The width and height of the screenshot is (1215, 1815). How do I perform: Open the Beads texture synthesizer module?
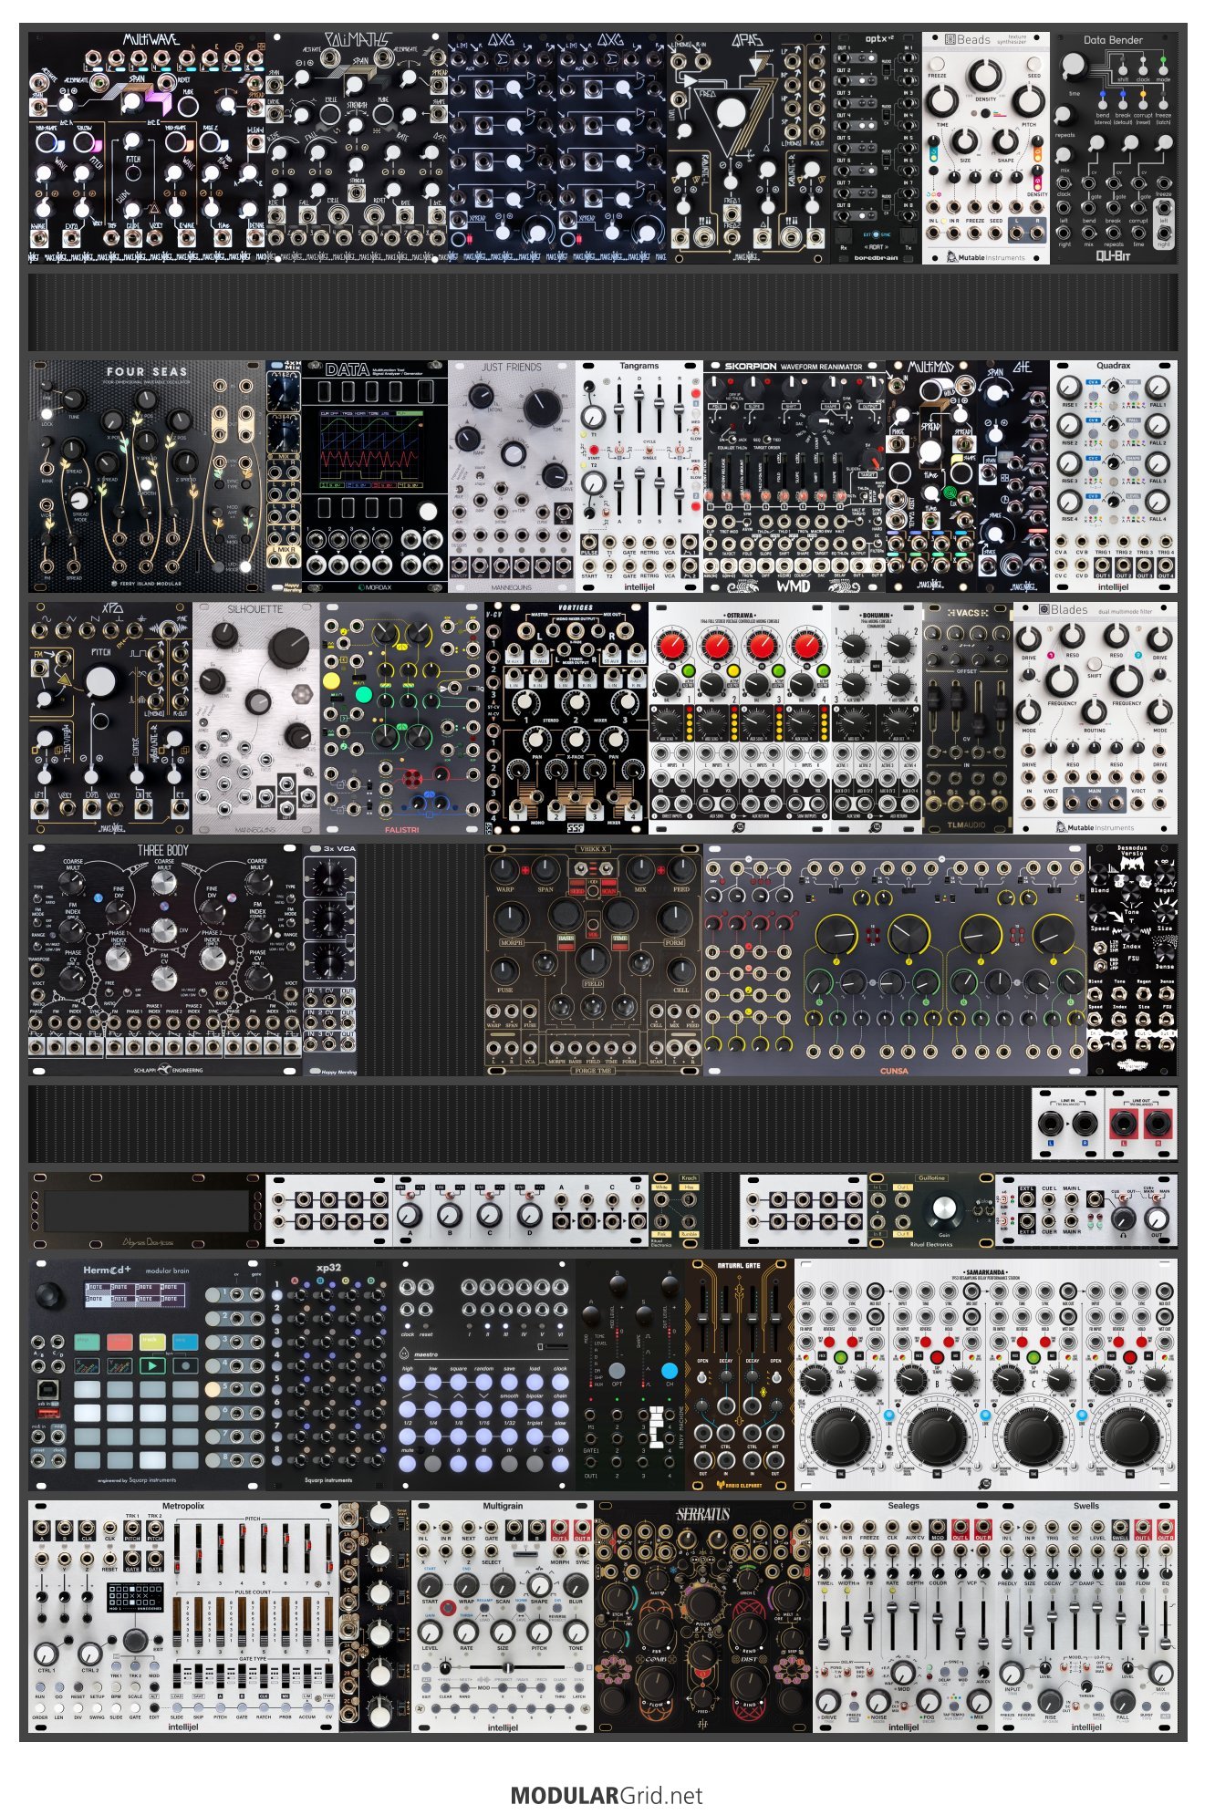(986, 149)
